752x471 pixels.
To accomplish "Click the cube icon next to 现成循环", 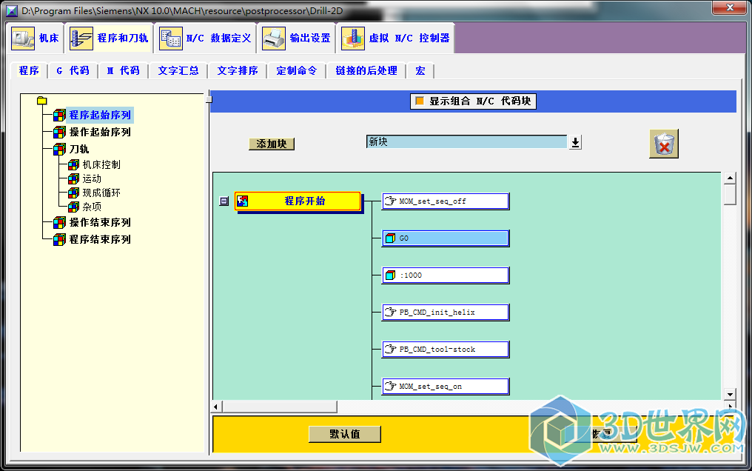I will coord(73,193).
